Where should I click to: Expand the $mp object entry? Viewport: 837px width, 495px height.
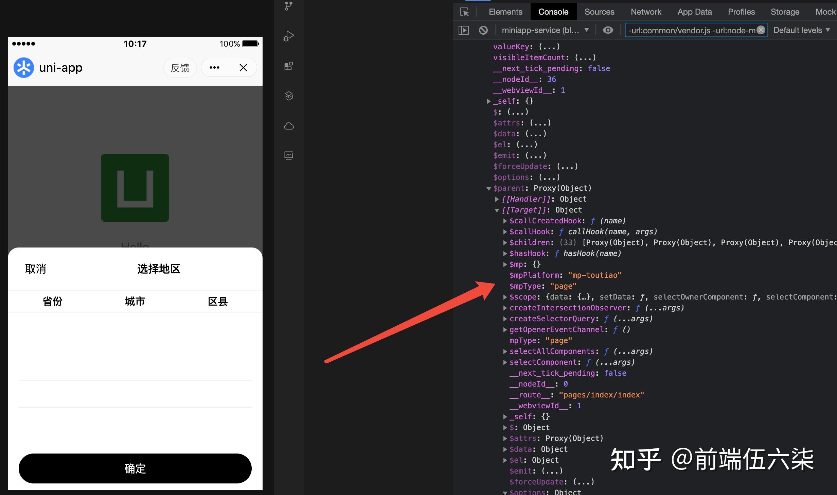click(x=505, y=264)
